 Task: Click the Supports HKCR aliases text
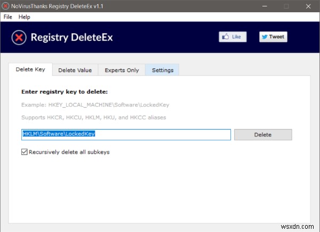(94, 117)
